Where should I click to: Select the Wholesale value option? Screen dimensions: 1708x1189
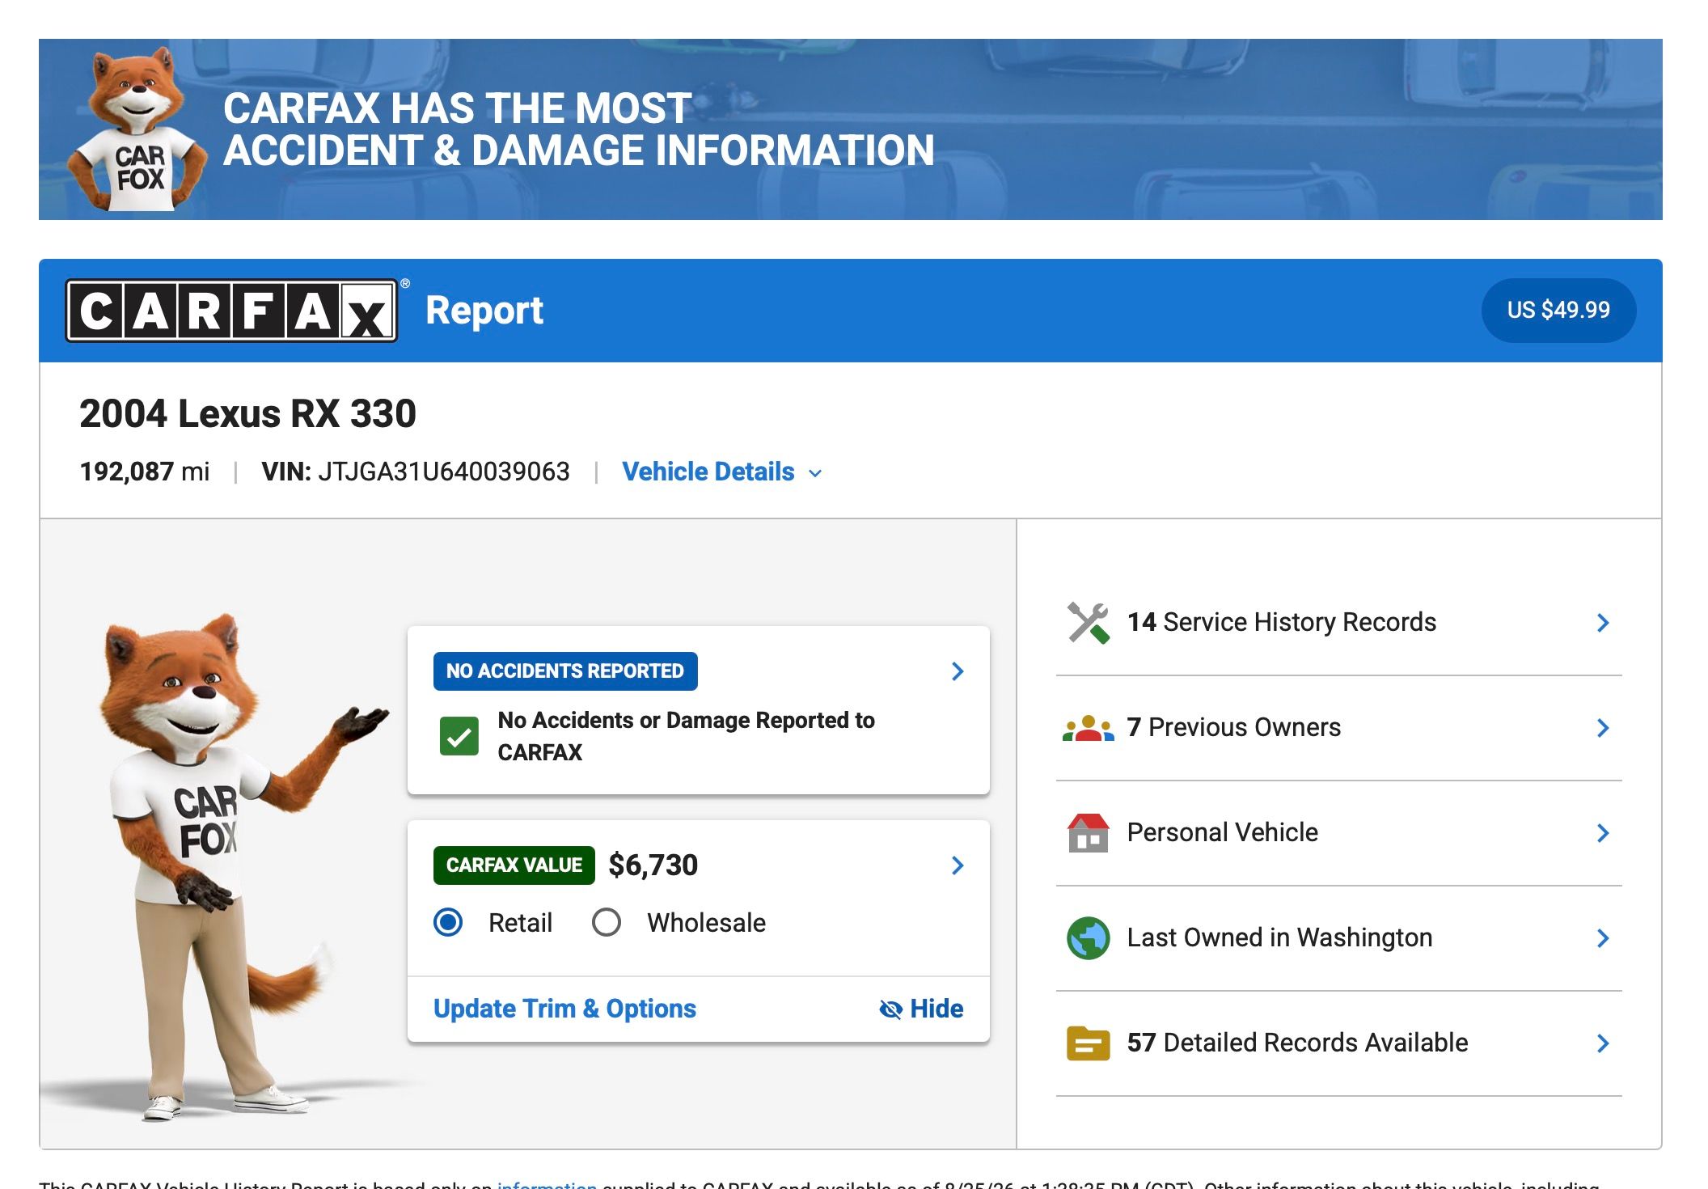(607, 922)
